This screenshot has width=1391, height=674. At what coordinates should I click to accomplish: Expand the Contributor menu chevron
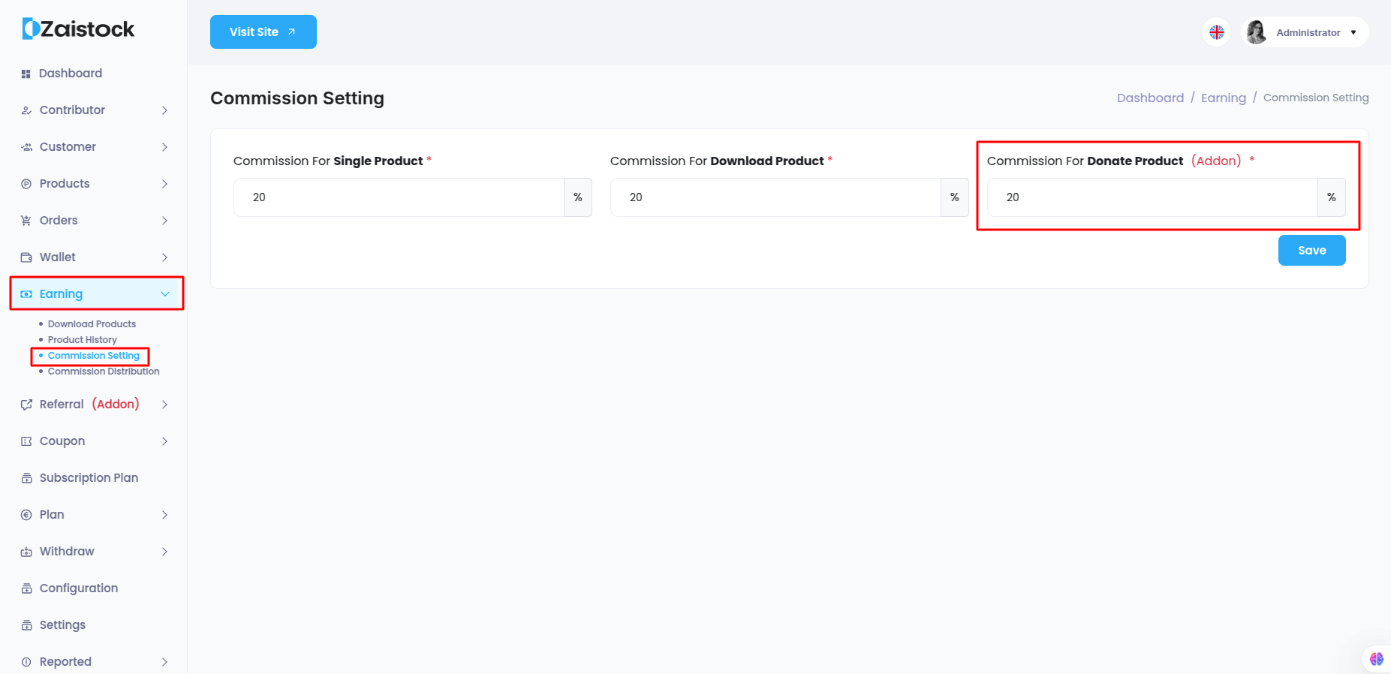pyautogui.click(x=165, y=110)
